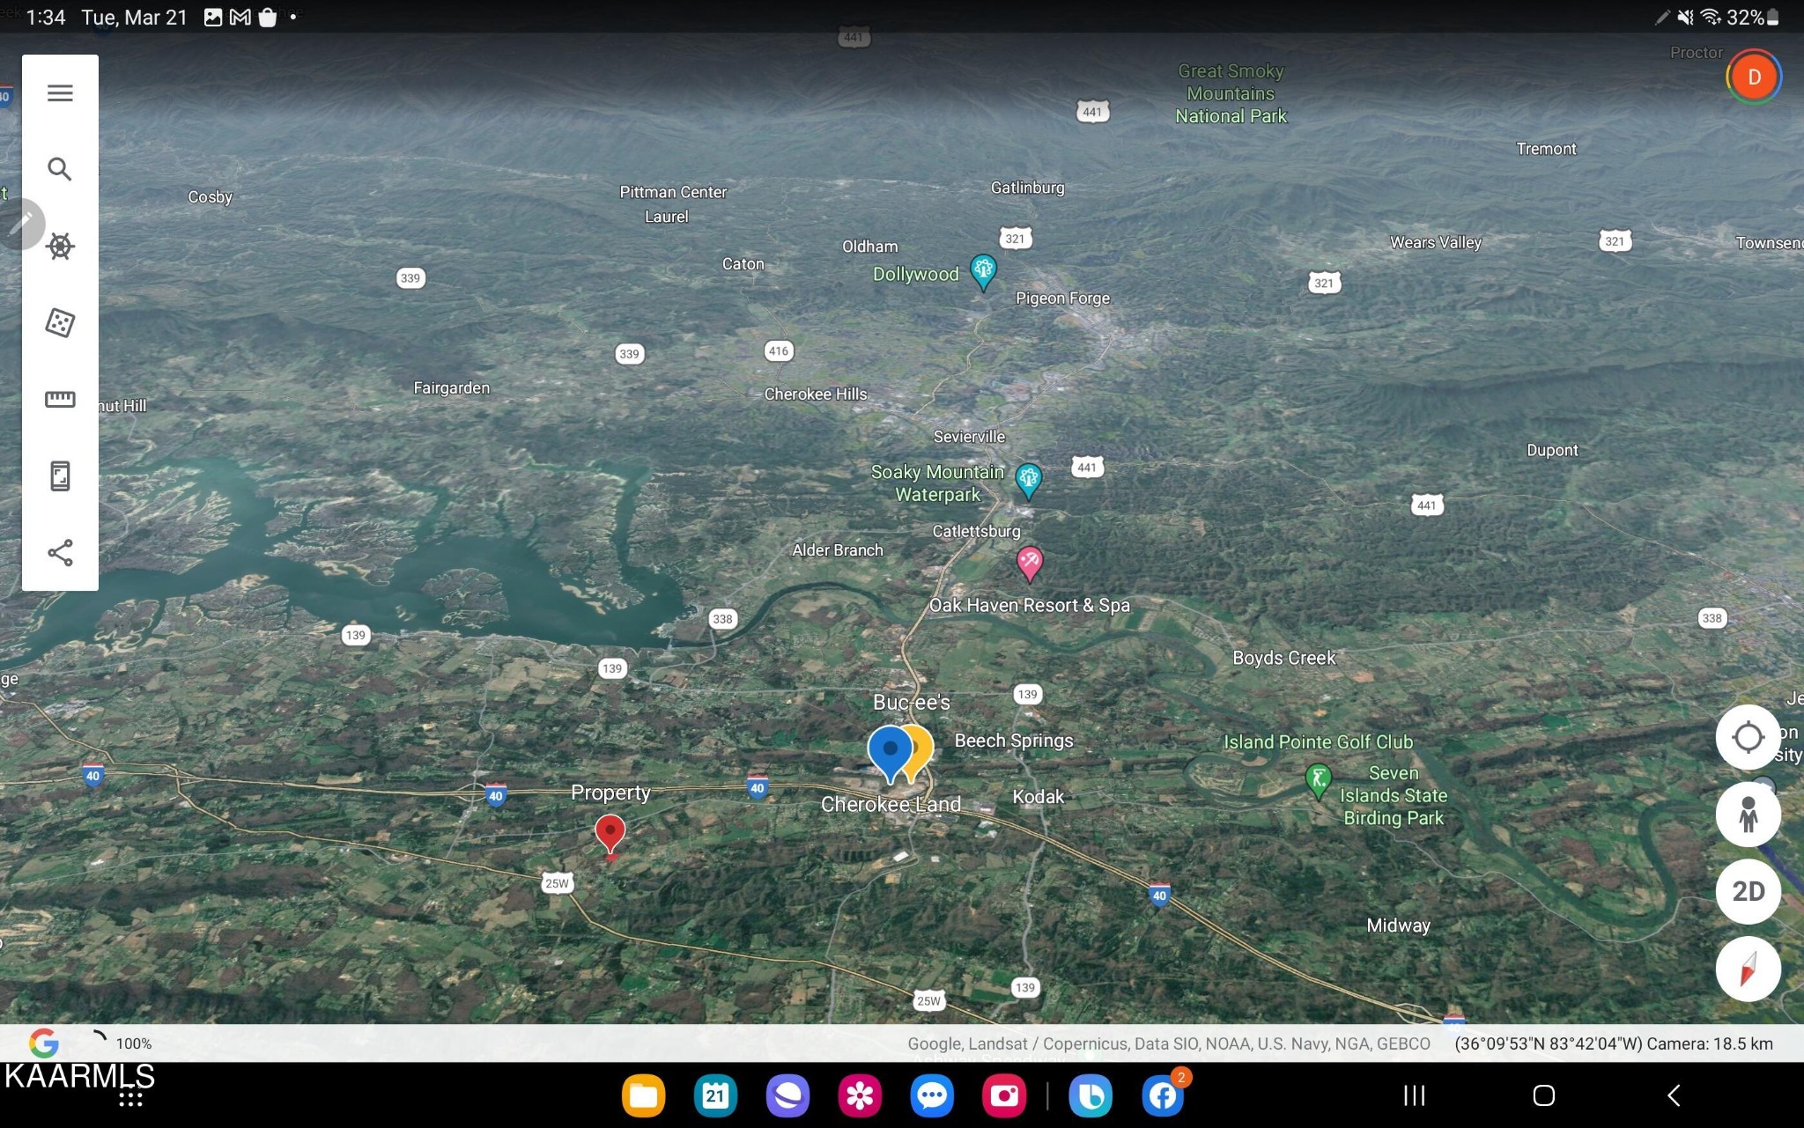Open Facebook app in taskbar

tap(1163, 1095)
